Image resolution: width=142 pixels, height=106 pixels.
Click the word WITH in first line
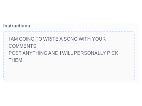coord(85,39)
